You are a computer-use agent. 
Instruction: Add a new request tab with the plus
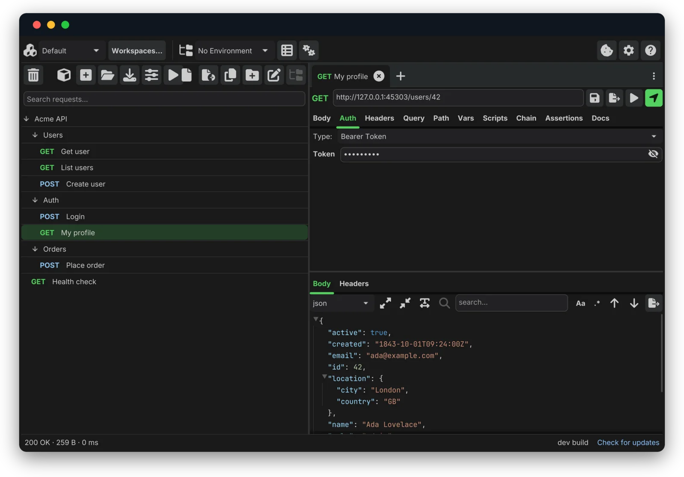[x=401, y=76]
